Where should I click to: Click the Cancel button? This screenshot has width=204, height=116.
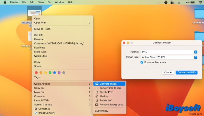[168, 73]
